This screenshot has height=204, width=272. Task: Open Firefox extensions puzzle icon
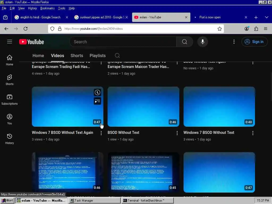coord(256,29)
